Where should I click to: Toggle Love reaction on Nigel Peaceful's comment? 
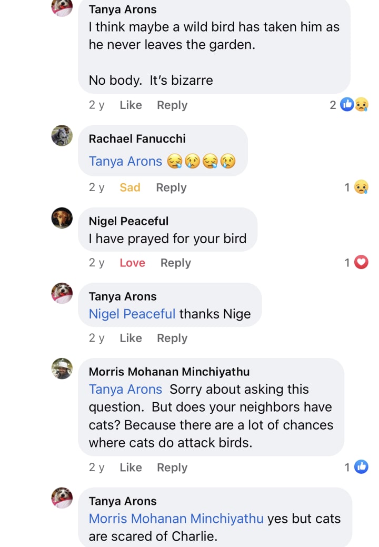point(132,263)
